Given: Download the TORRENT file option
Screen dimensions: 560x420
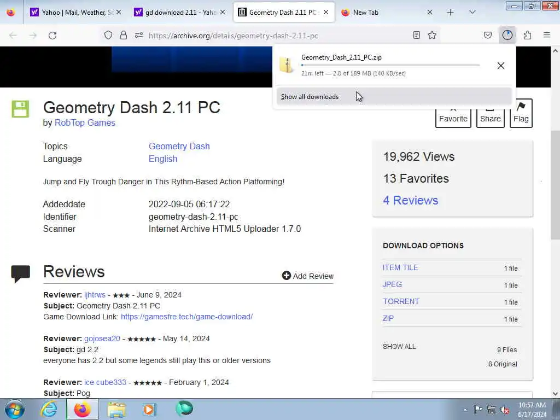Looking at the screenshot, I should pyautogui.click(x=401, y=301).
